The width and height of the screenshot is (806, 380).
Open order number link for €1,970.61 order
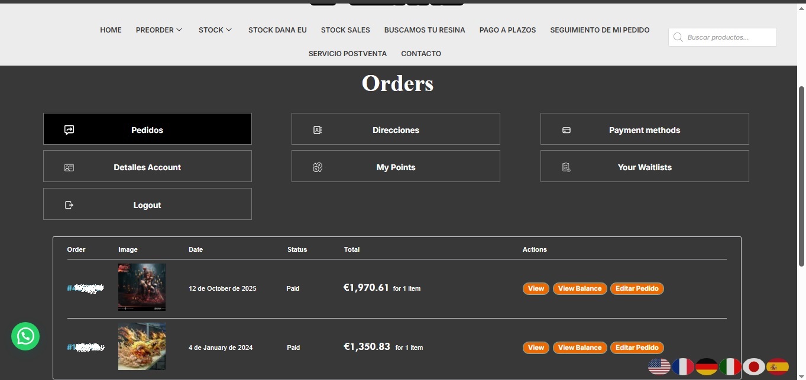86,288
